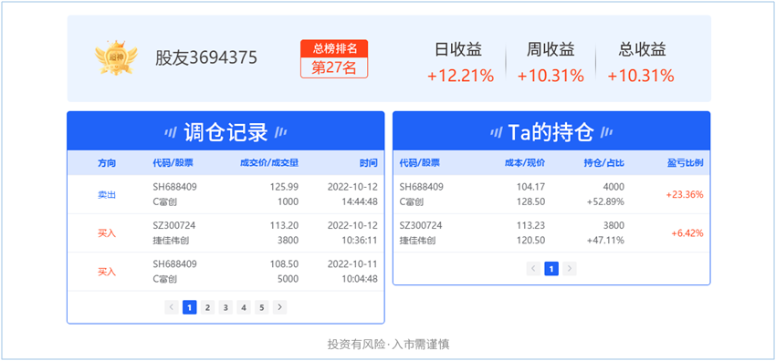Click 买入 record of SZ300724 捷佳伟创
Image resolution: width=776 pixels, height=361 pixels.
coord(225,233)
